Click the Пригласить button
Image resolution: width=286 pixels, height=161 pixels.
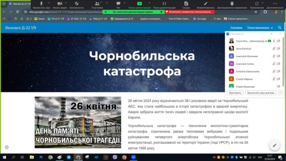(235, 93)
